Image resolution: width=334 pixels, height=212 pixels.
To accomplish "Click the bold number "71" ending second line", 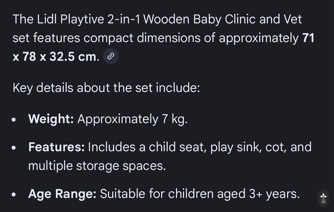I will point(308,38).
